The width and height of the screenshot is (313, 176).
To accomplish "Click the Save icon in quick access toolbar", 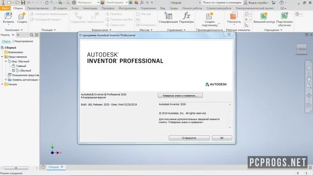I will point(23,3).
